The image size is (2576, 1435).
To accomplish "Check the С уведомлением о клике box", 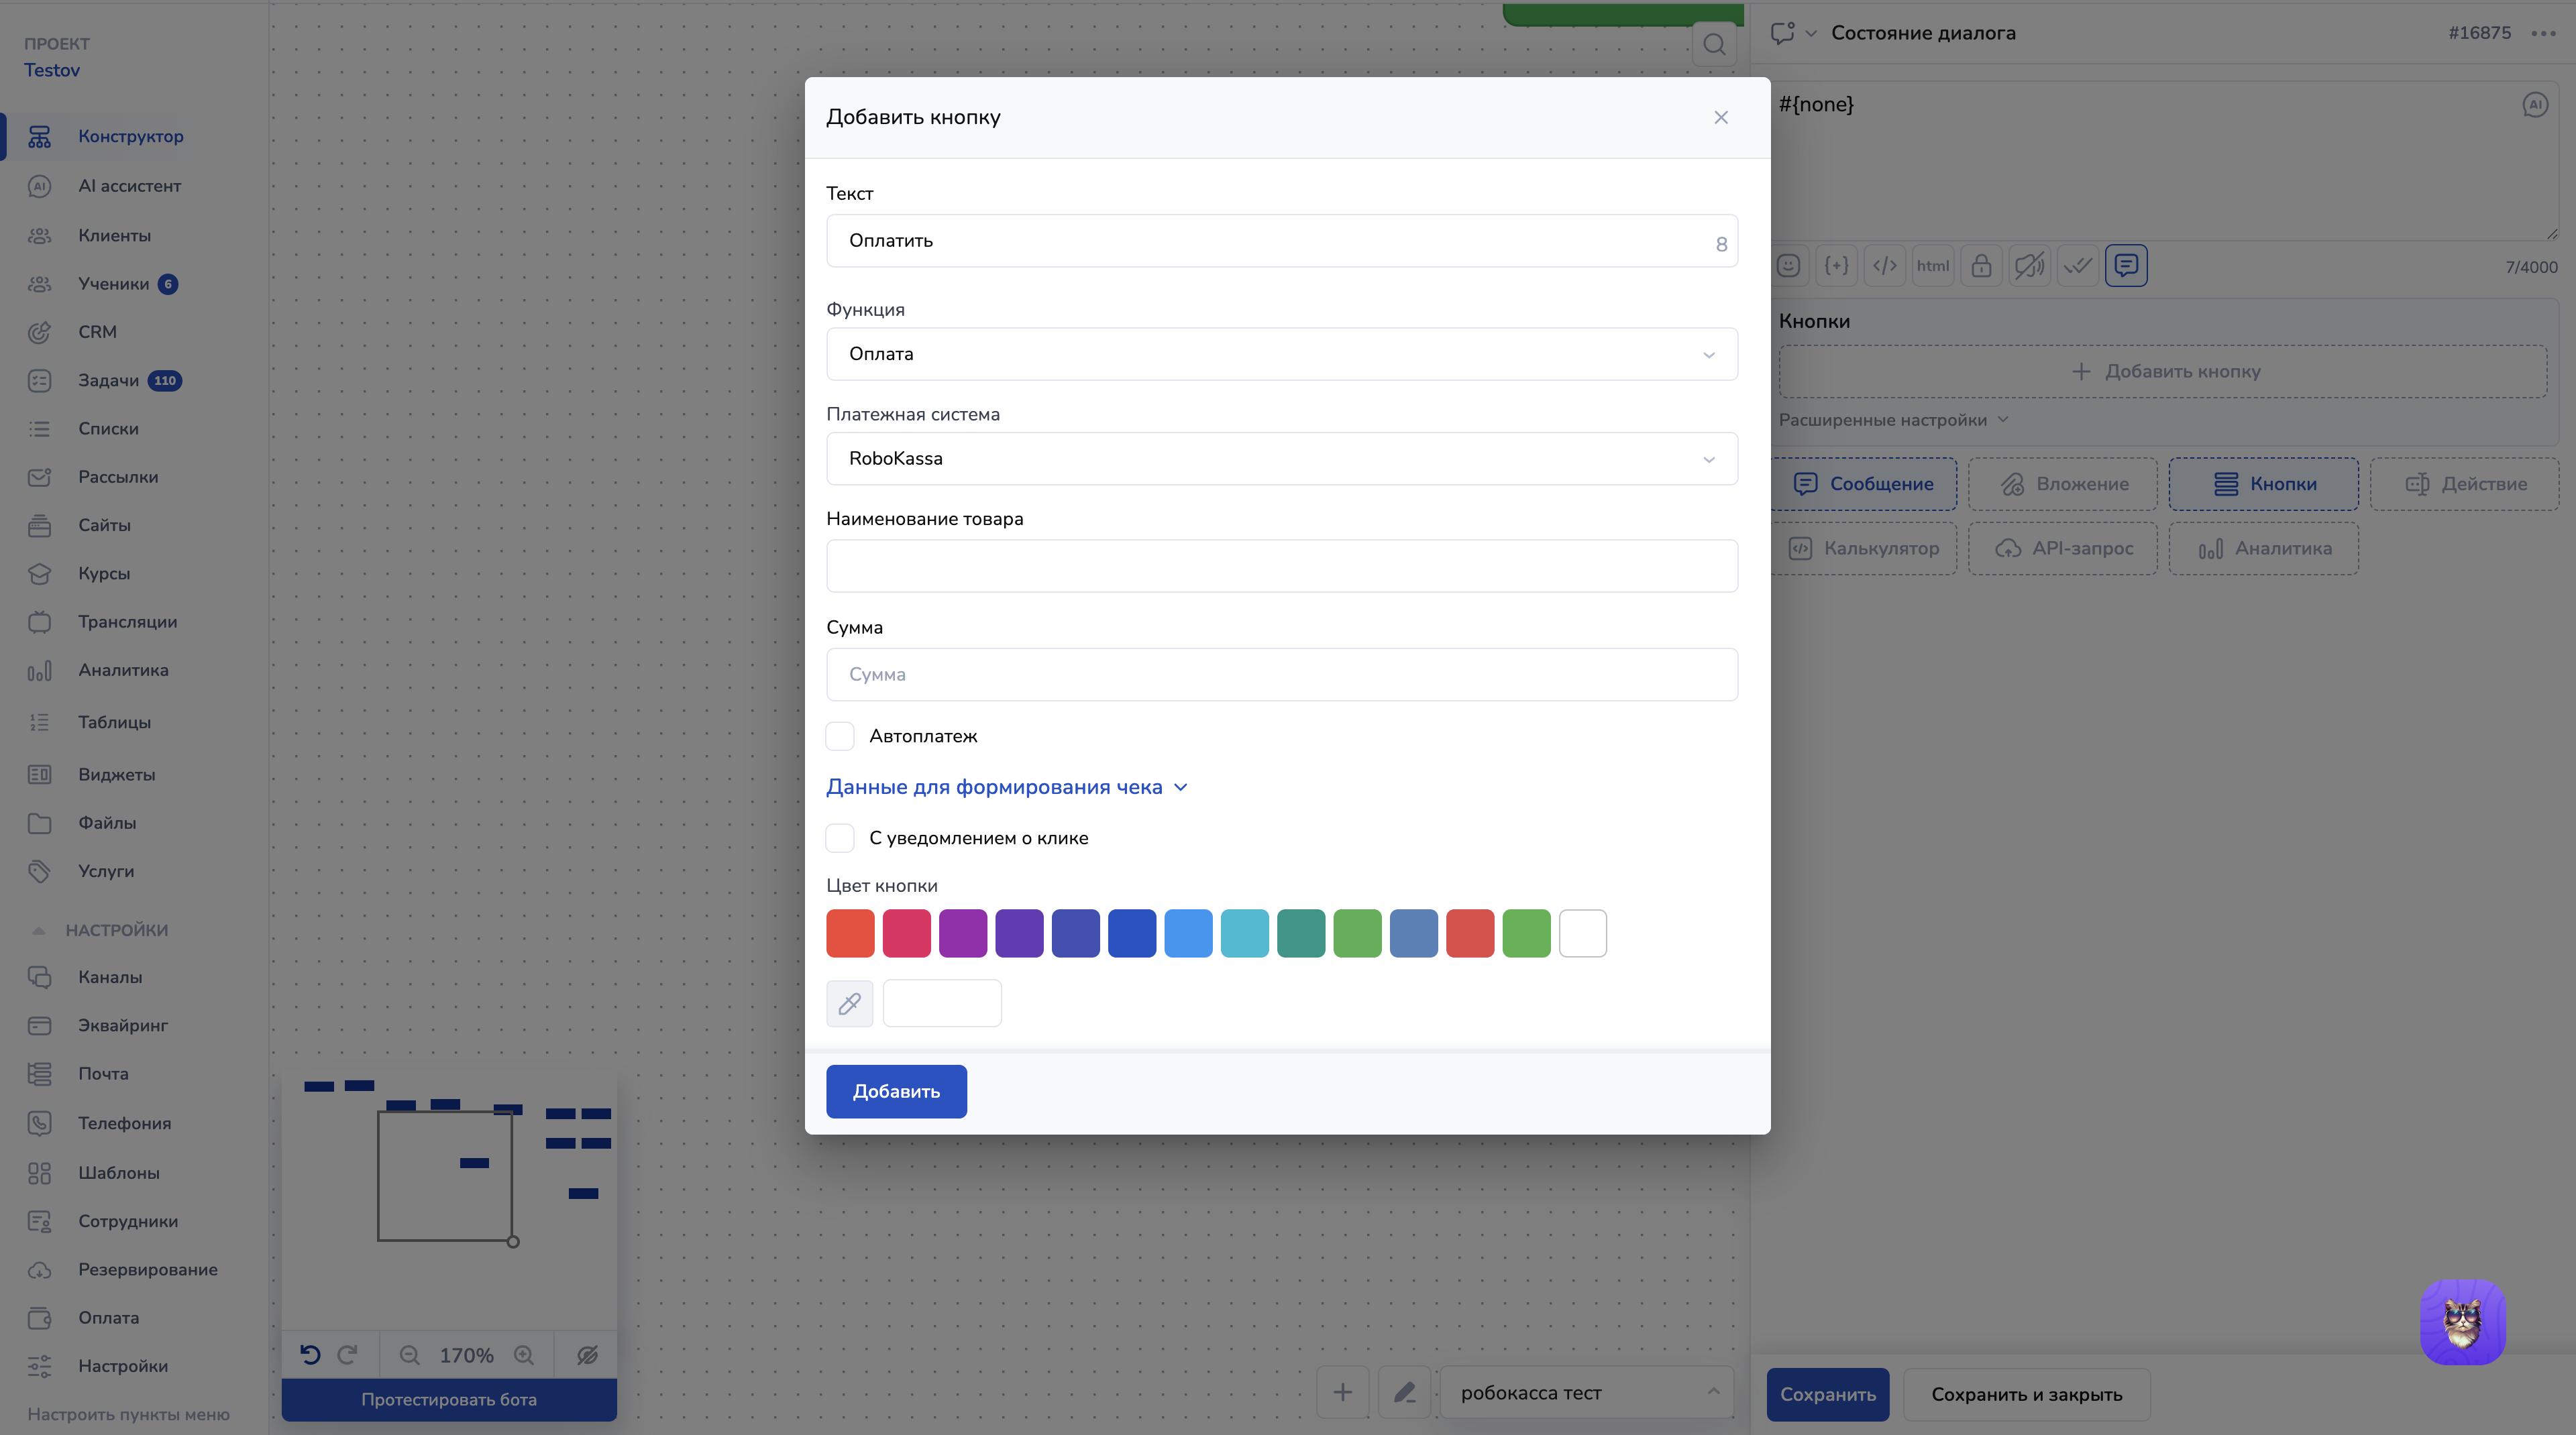I will 840,838.
